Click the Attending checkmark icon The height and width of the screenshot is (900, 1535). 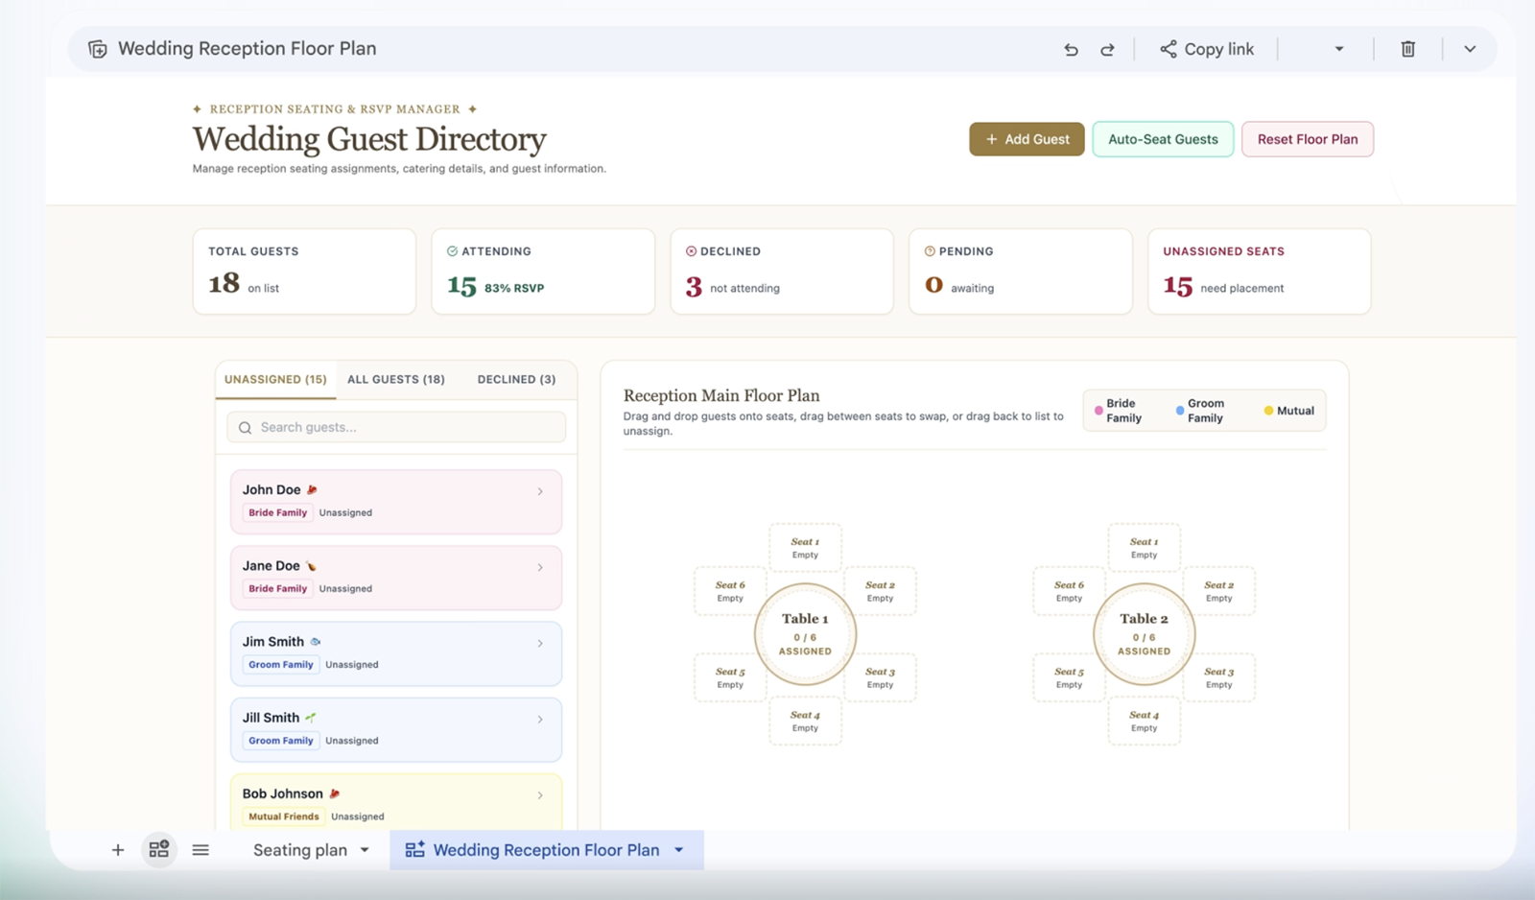click(452, 251)
